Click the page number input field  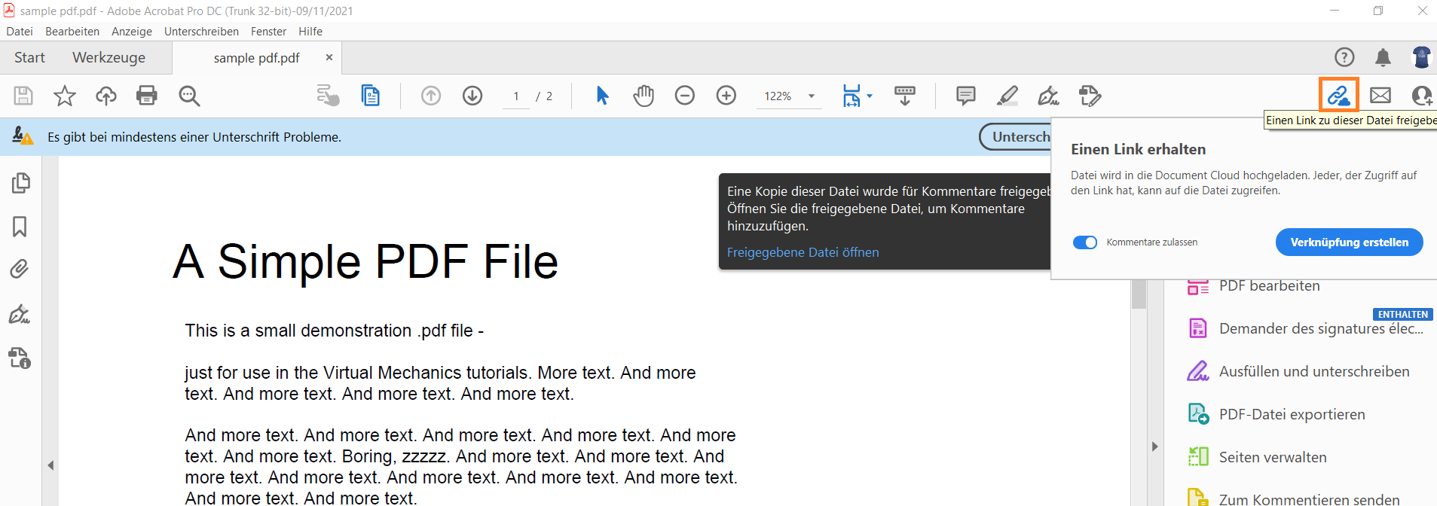pos(516,96)
